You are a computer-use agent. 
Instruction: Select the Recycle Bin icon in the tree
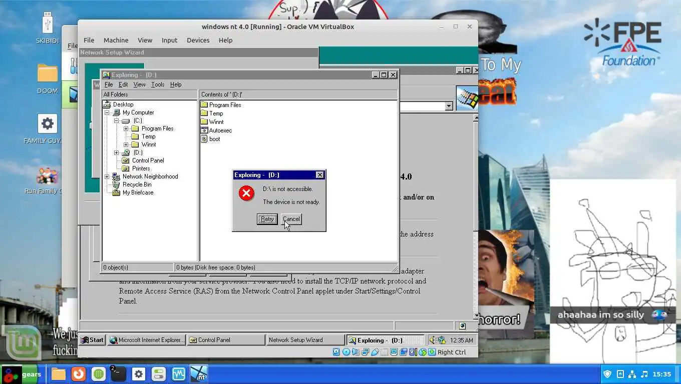[x=116, y=184]
